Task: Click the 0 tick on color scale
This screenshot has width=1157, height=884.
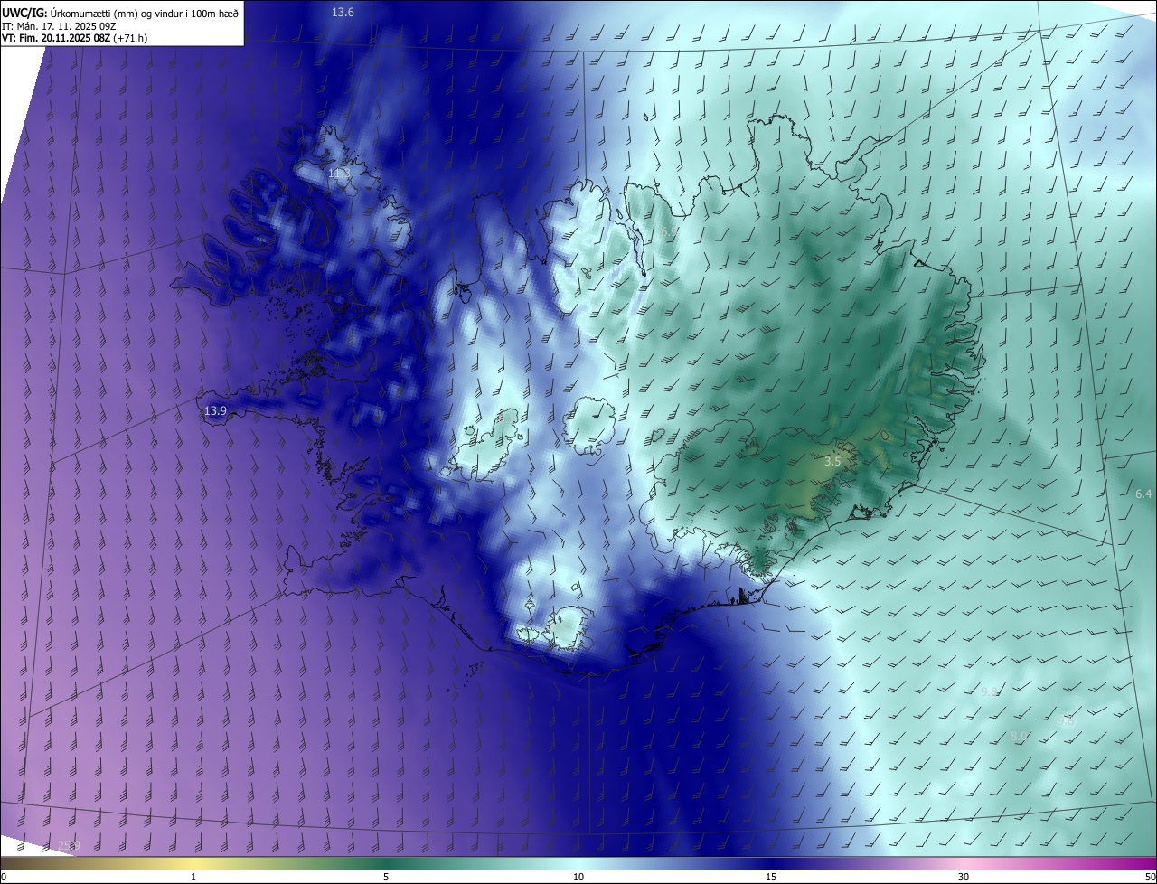Action: click(4, 877)
